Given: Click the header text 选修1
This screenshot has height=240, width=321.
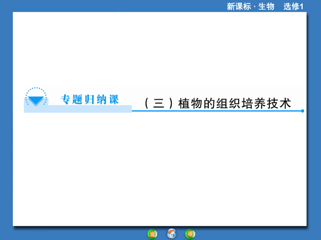Looking at the screenshot, I should click(x=293, y=7).
